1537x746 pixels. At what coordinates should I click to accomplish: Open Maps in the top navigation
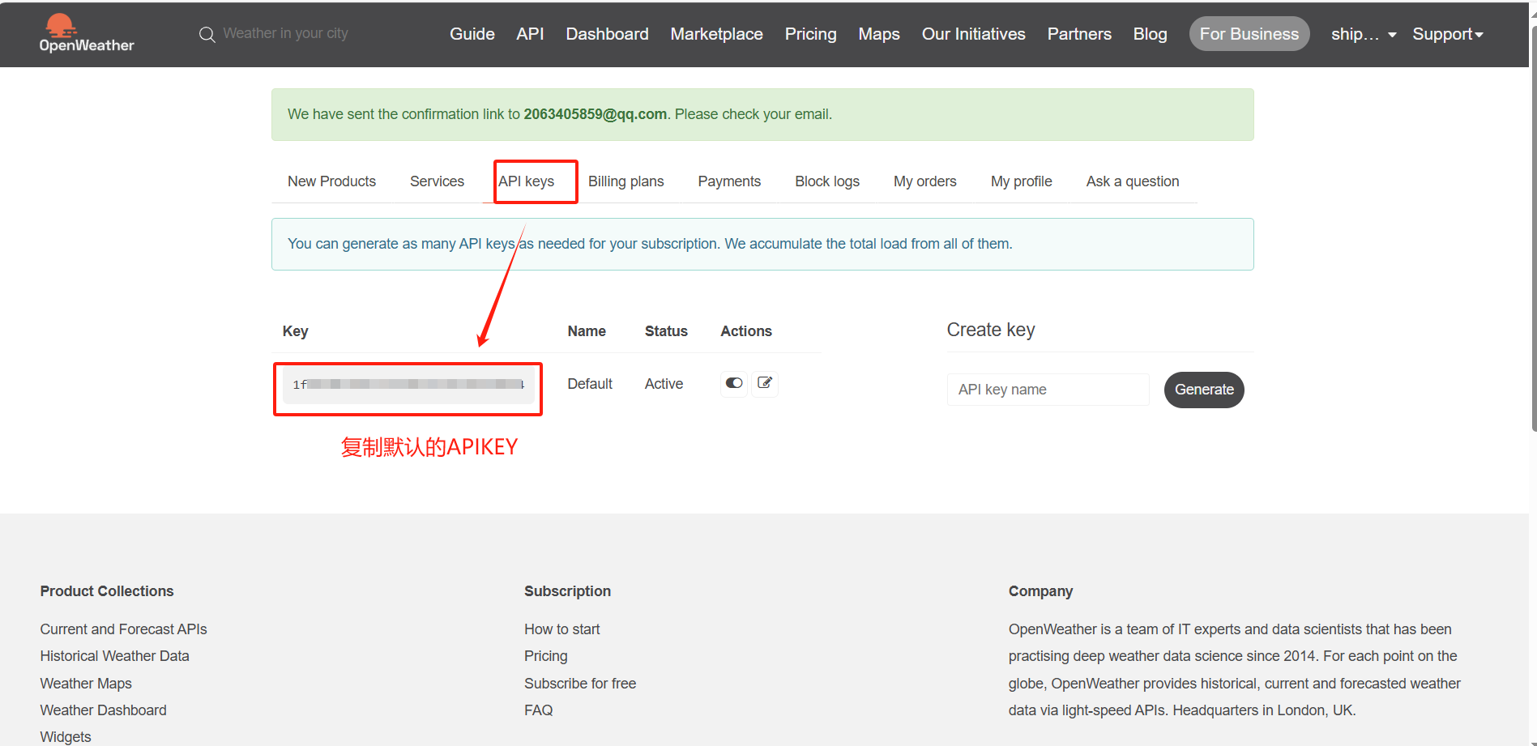(879, 34)
